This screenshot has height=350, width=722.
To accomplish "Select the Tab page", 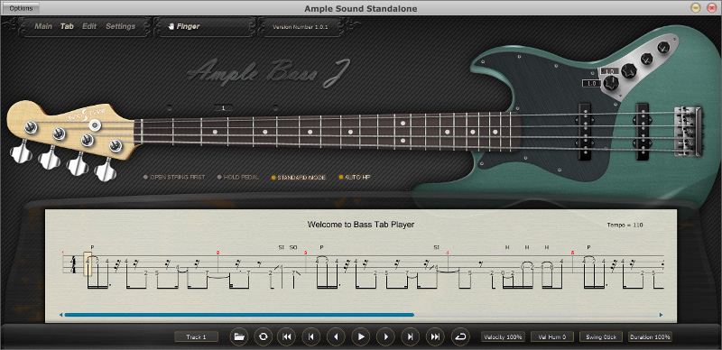I will pos(67,26).
